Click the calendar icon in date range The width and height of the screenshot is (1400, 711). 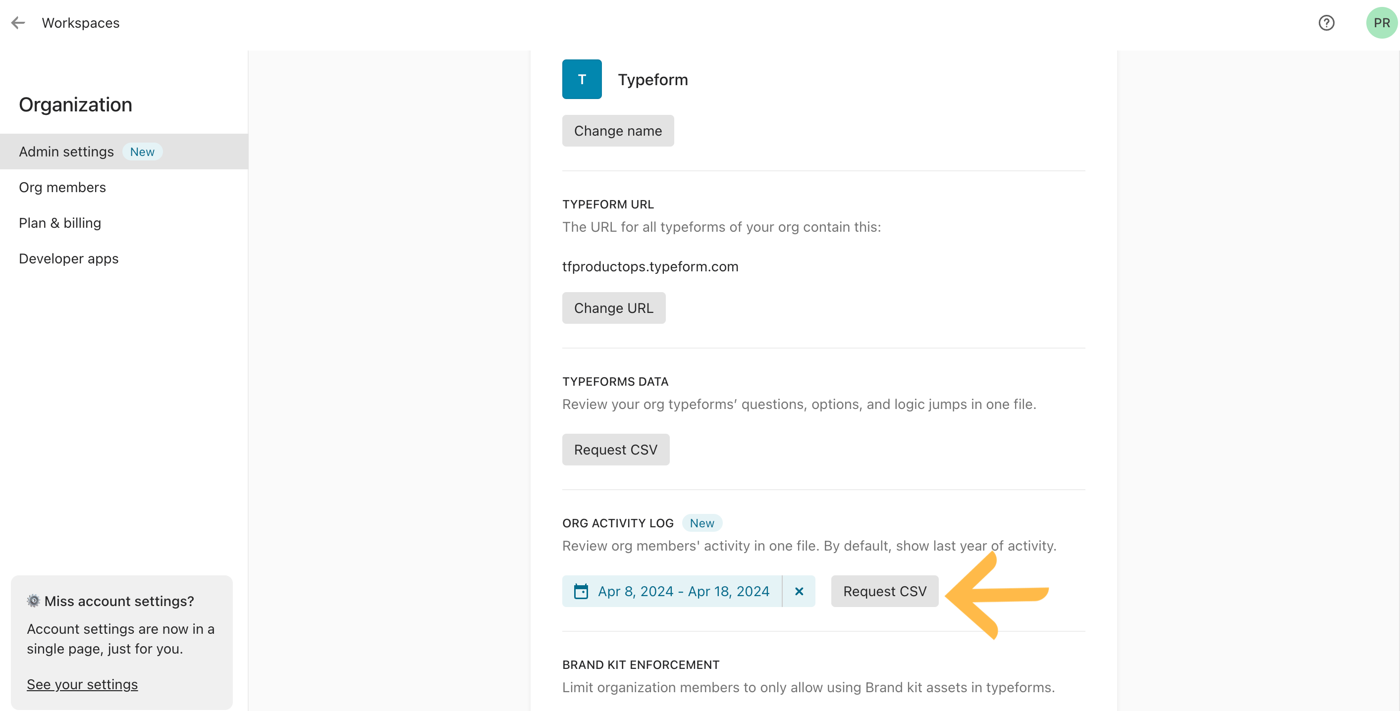581,591
